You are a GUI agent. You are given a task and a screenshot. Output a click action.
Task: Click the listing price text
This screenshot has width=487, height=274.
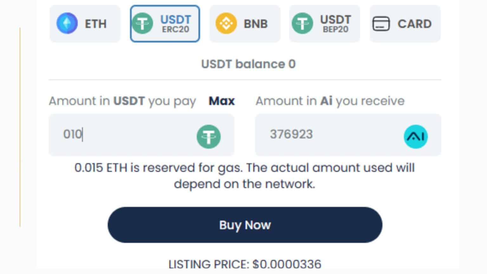click(244, 264)
